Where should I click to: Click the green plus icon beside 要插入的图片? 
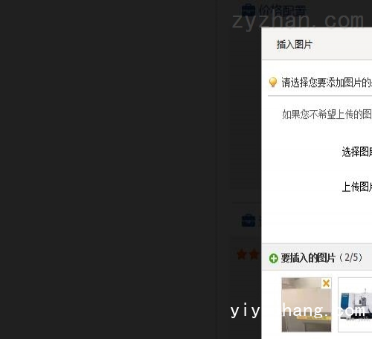pos(274,259)
